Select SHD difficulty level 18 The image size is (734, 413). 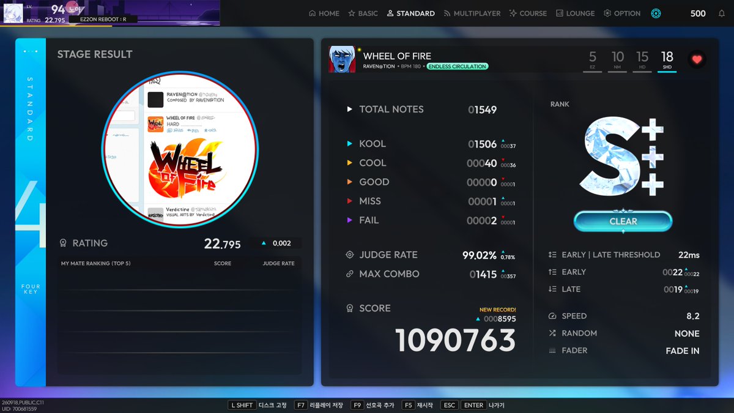(x=667, y=61)
